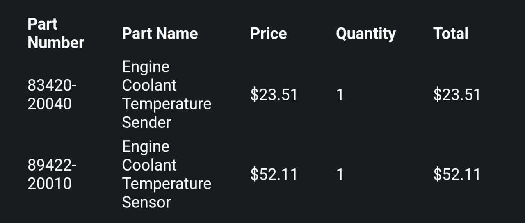Select part number 89422-20010

[x=52, y=174]
